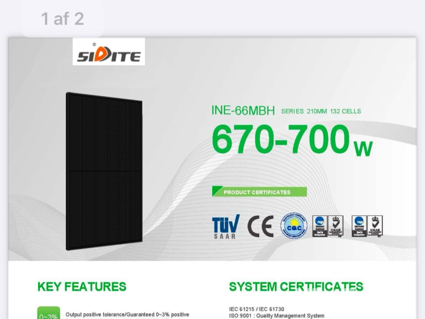Tap the ISO9001 quality management badge

coord(319,226)
